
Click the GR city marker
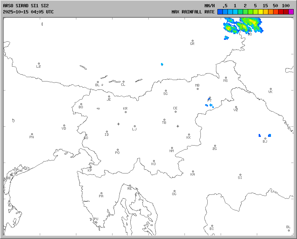[x=192, y=41]
